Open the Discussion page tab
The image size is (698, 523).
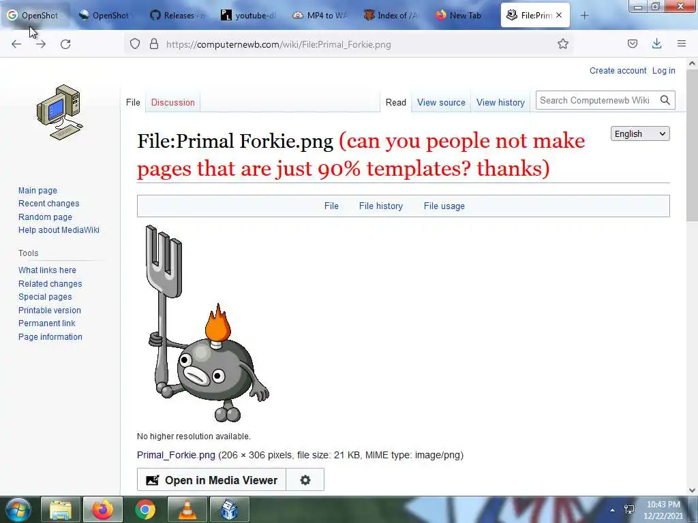click(172, 102)
